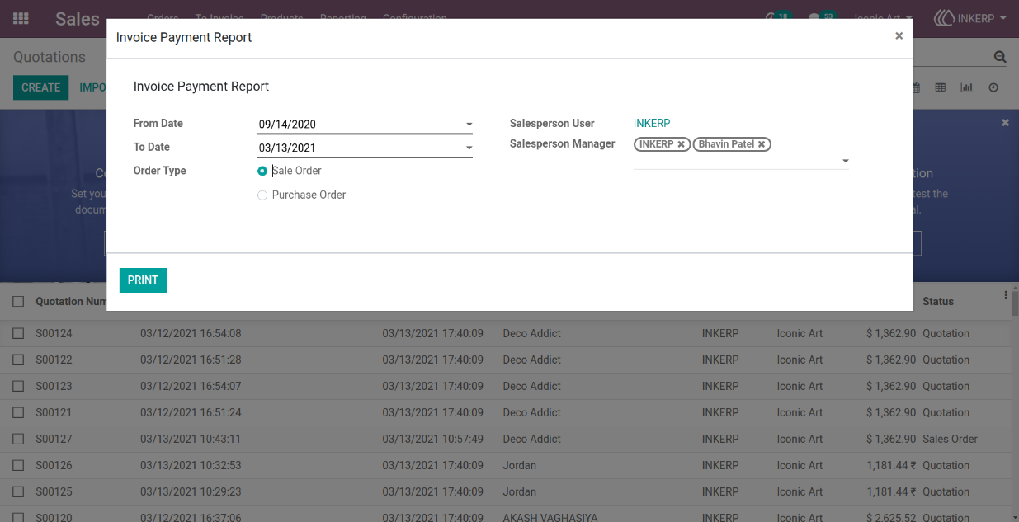Image resolution: width=1019 pixels, height=522 pixels.
Task: Expand the Salesperson Manager dropdown arrow
Action: [845, 162]
